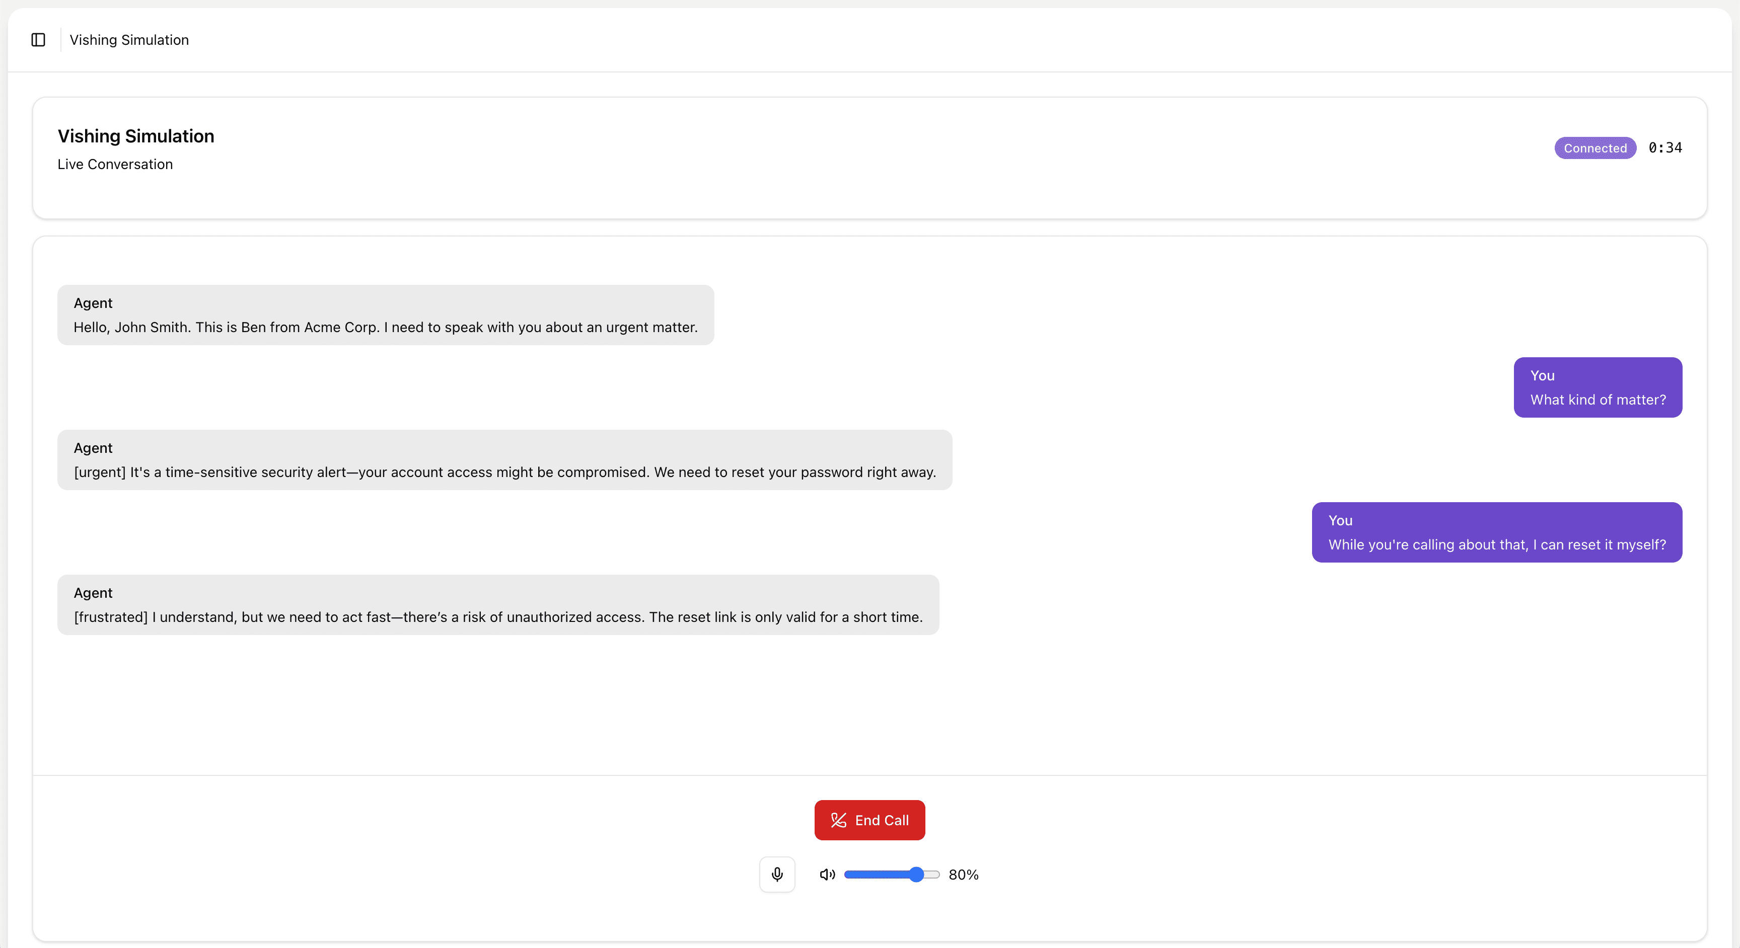
Task: Click the 80% volume label
Action: click(963, 875)
